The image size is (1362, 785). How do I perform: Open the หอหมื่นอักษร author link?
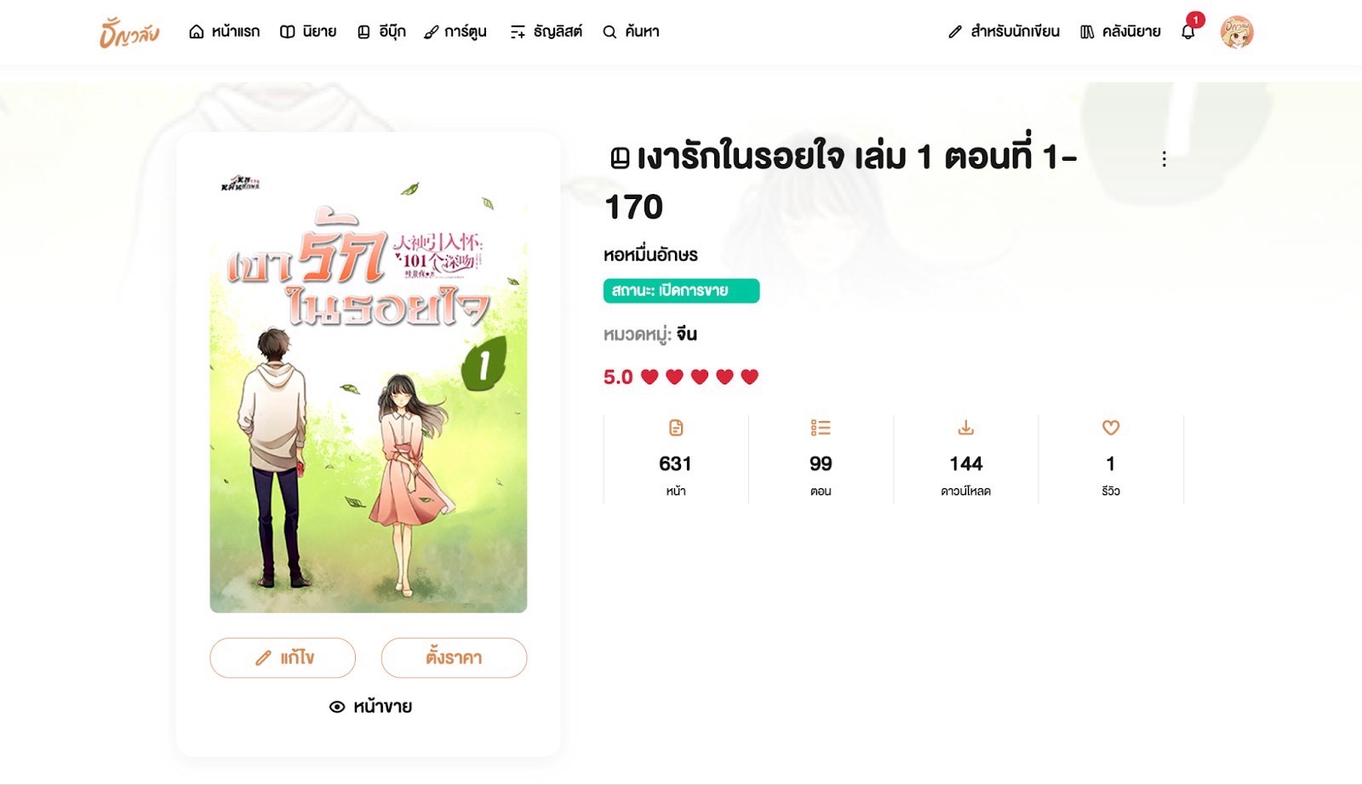tap(650, 254)
